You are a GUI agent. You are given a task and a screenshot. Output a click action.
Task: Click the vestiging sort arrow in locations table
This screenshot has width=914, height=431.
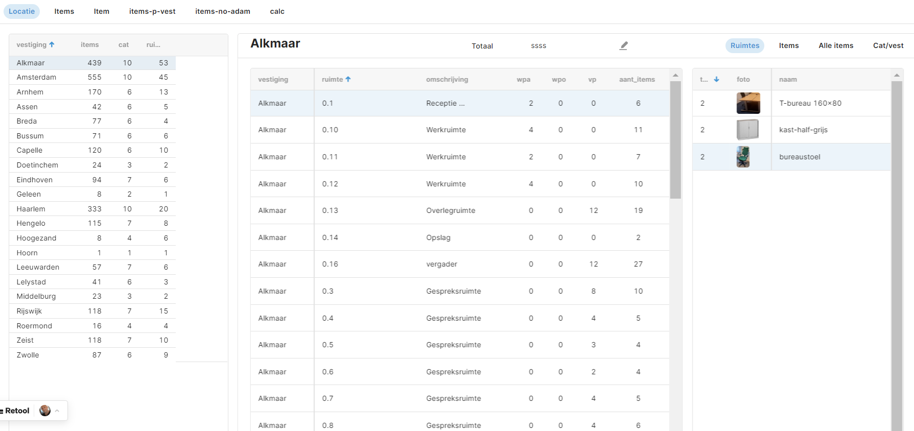pos(52,44)
